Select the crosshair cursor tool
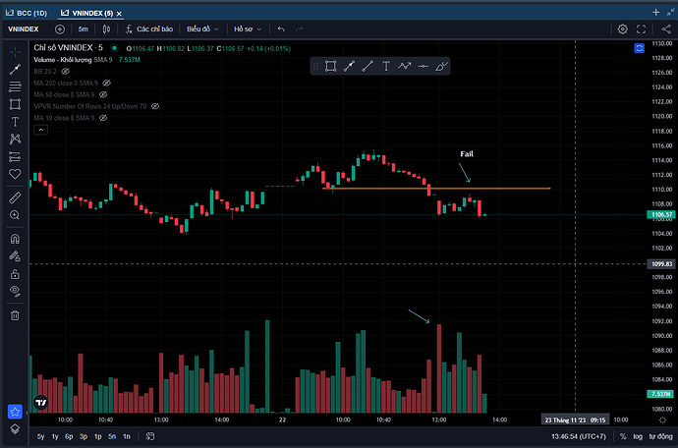This screenshot has height=448, width=678. (15, 52)
